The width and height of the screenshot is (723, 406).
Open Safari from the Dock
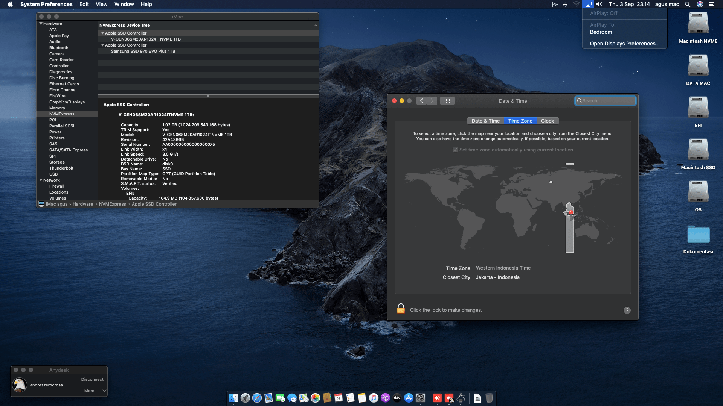(257, 398)
